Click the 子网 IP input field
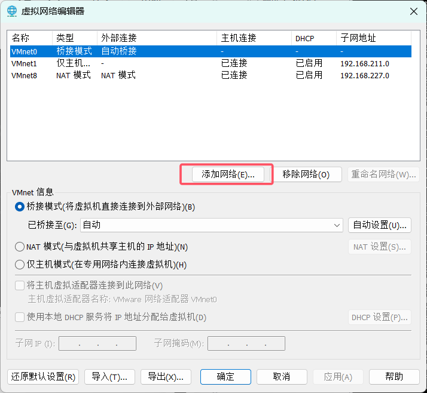Image resolution: width=427 pixels, height=393 pixels. (97, 343)
